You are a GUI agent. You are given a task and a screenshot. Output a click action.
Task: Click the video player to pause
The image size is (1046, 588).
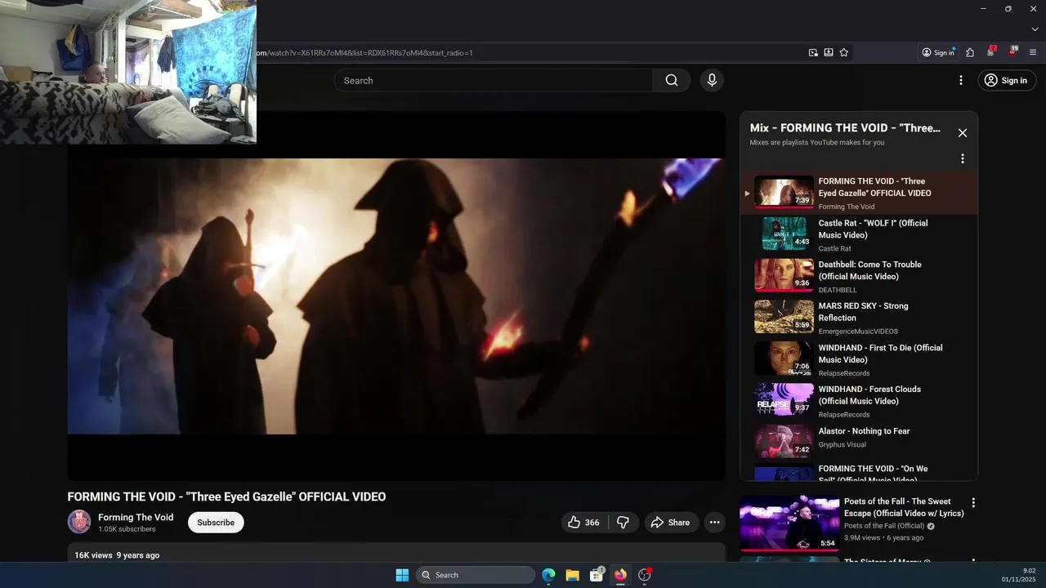click(x=396, y=296)
